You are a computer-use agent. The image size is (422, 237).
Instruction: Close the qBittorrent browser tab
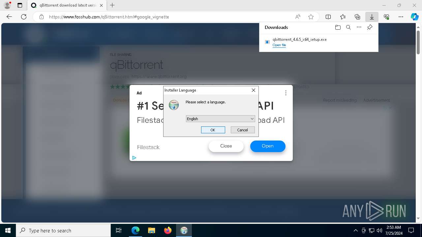click(x=101, y=5)
